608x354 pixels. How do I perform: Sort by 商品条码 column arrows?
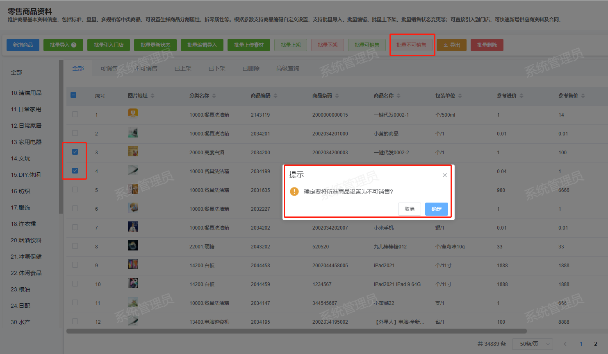(337, 96)
